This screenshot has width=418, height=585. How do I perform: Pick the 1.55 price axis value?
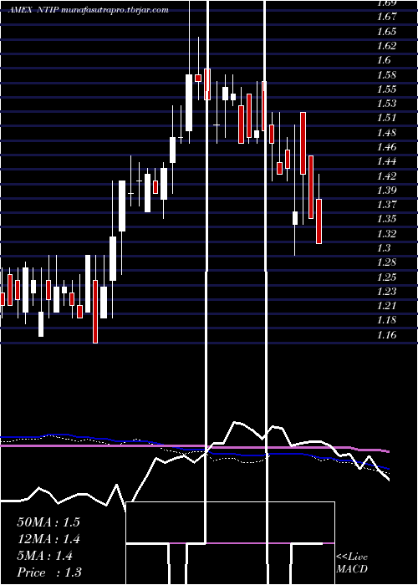coord(386,89)
